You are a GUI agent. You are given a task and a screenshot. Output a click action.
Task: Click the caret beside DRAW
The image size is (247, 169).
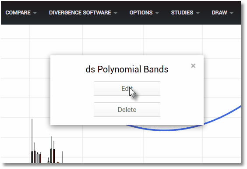tap(231, 13)
